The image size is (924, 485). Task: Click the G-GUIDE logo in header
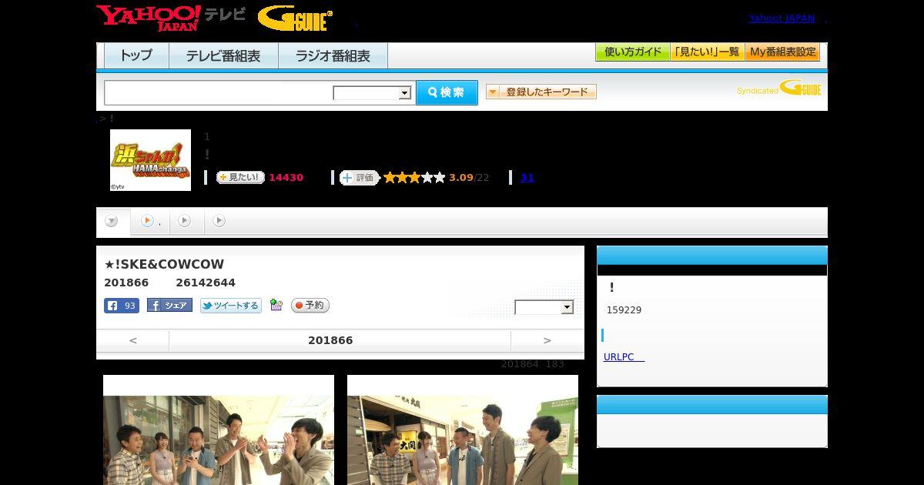[295, 18]
